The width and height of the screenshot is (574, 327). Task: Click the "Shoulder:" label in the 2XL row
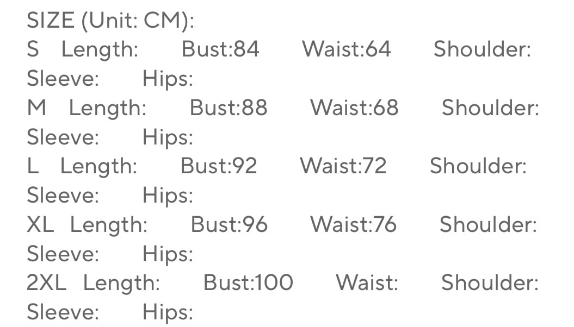(x=490, y=282)
